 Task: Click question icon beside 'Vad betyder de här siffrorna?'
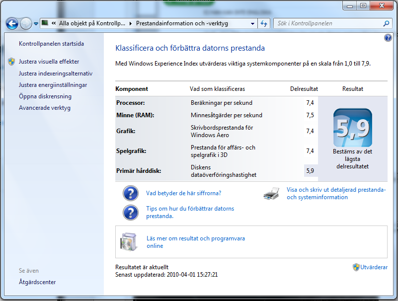point(131,193)
